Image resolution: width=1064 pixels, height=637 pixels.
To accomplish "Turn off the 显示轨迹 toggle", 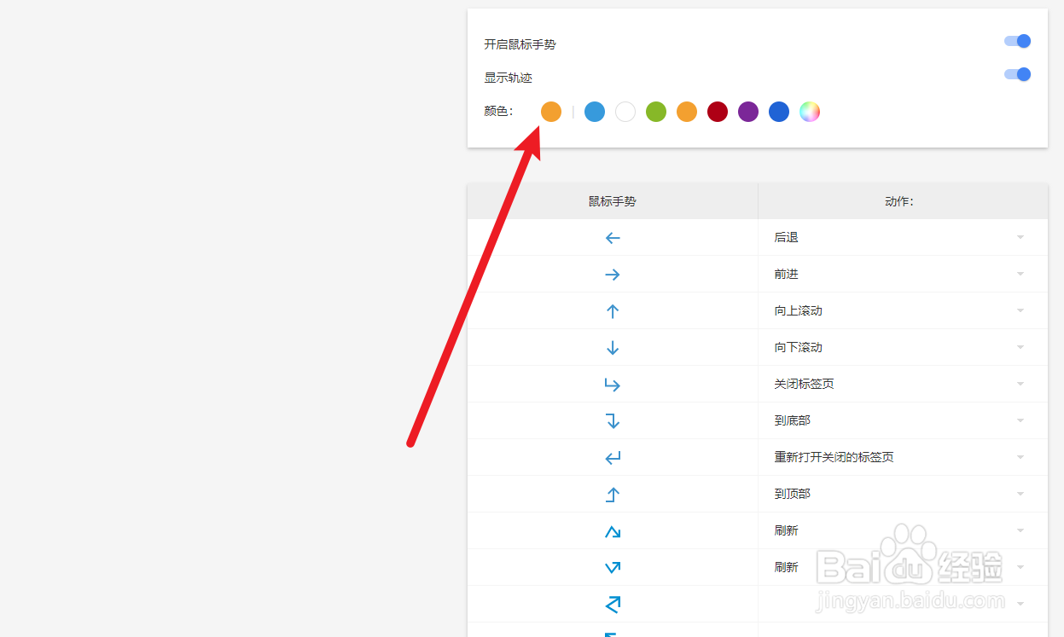I will coord(1017,74).
